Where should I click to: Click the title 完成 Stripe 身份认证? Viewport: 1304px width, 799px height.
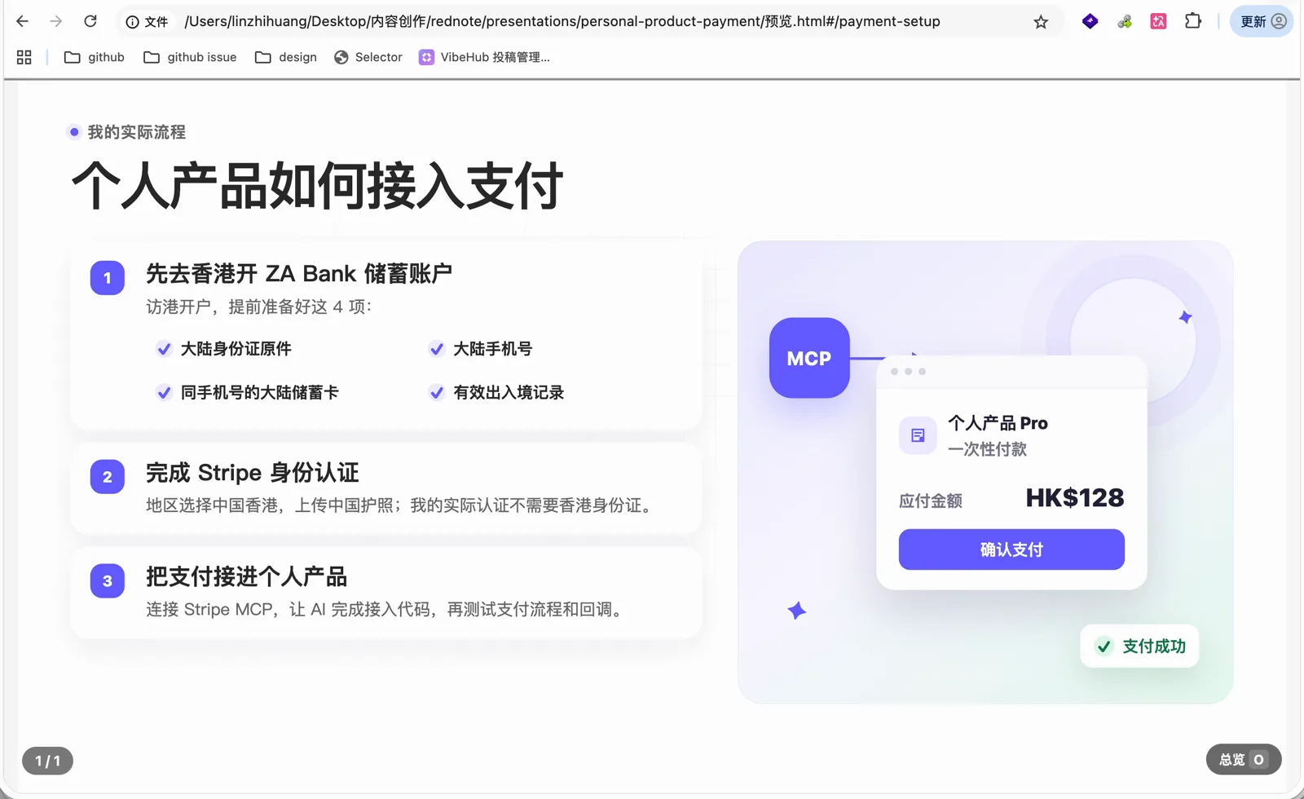click(253, 473)
